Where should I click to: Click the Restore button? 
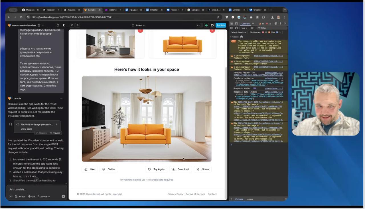41,133
